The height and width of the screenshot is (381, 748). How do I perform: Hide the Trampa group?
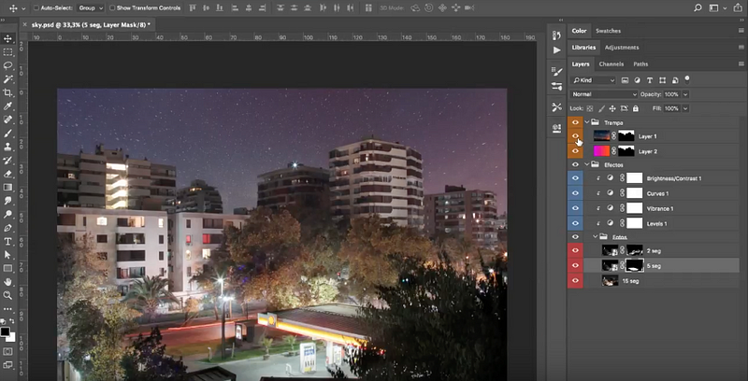coord(575,122)
